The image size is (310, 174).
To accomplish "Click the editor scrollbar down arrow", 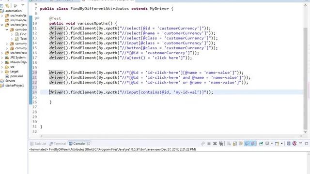I will [306, 131].
